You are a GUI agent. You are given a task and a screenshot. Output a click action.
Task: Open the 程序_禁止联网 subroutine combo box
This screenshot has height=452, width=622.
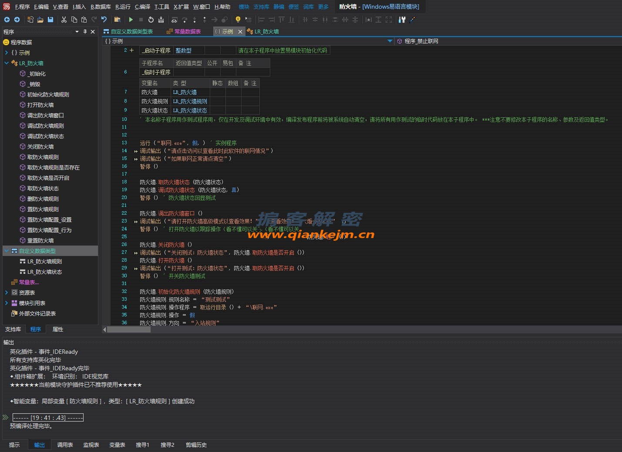(x=508, y=41)
